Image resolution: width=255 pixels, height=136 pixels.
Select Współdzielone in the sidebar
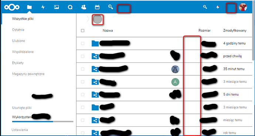point(23,52)
